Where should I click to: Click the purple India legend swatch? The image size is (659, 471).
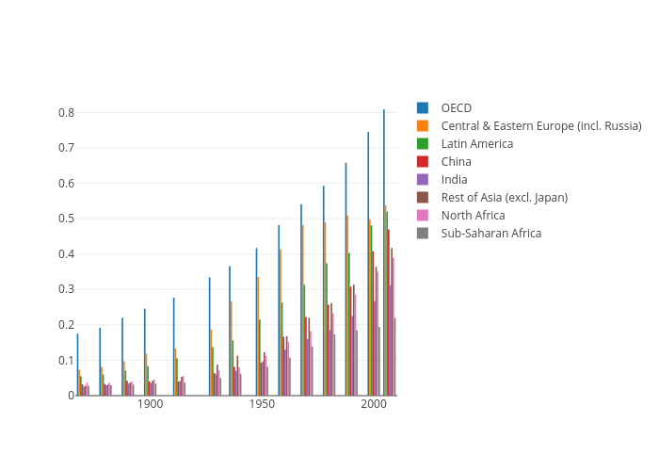tap(423, 179)
